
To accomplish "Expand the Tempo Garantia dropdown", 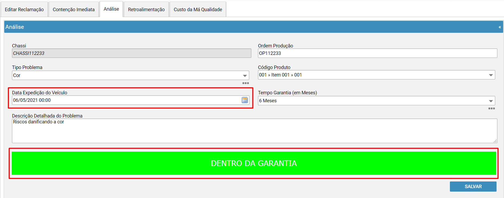I will coord(491,101).
